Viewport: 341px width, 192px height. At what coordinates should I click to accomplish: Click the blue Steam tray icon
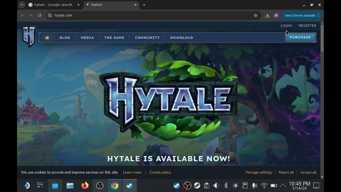177,185
